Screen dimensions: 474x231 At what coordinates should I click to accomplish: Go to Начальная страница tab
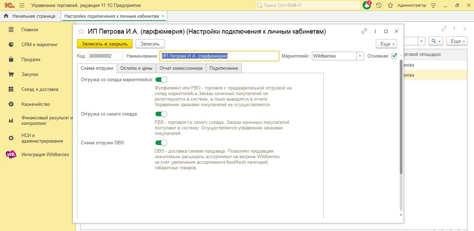coord(30,16)
